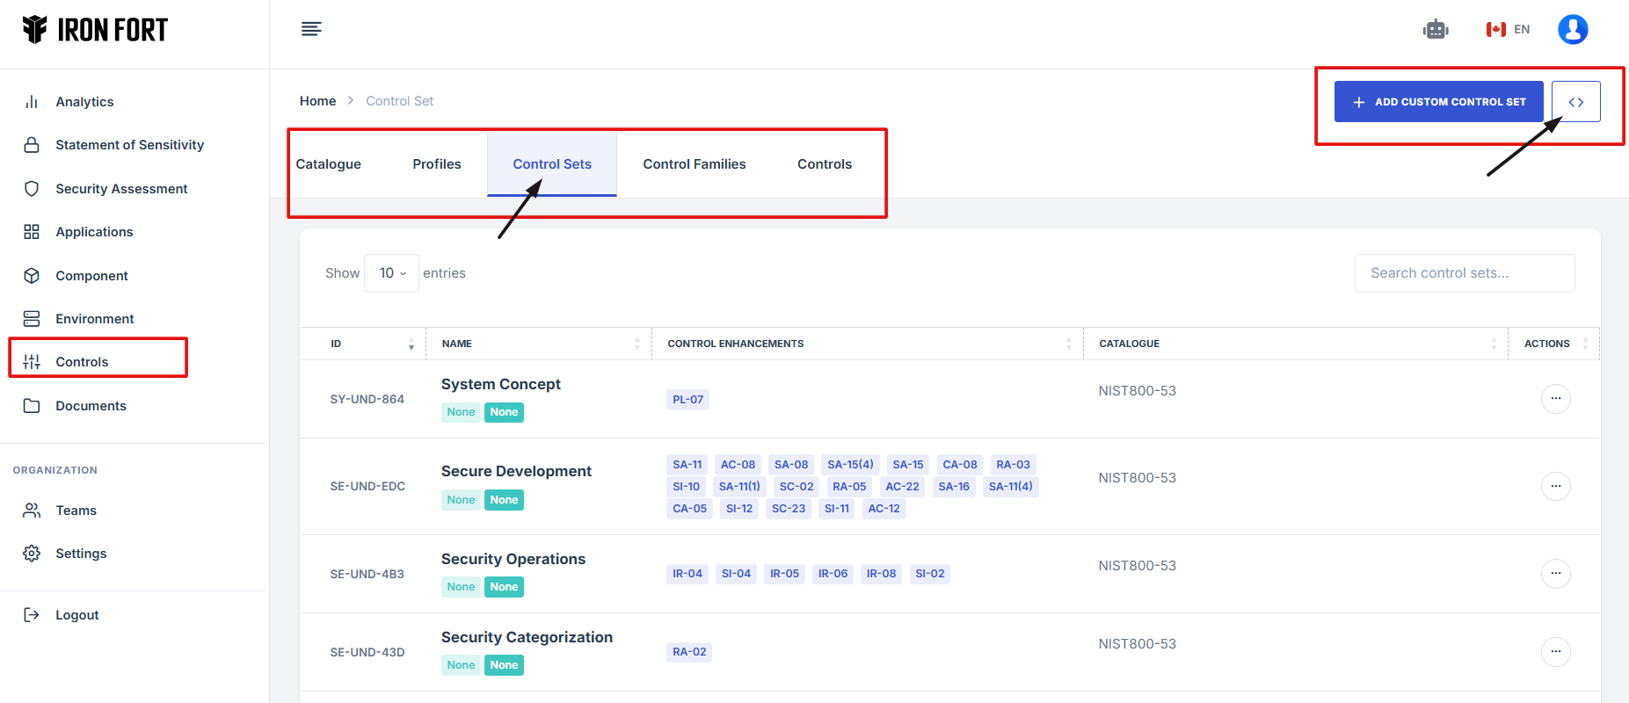This screenshot has height=703, width=1629.
Task: Expand the entries-per-page dropdown
Action: pyautogui.click(x=392, y=273)
